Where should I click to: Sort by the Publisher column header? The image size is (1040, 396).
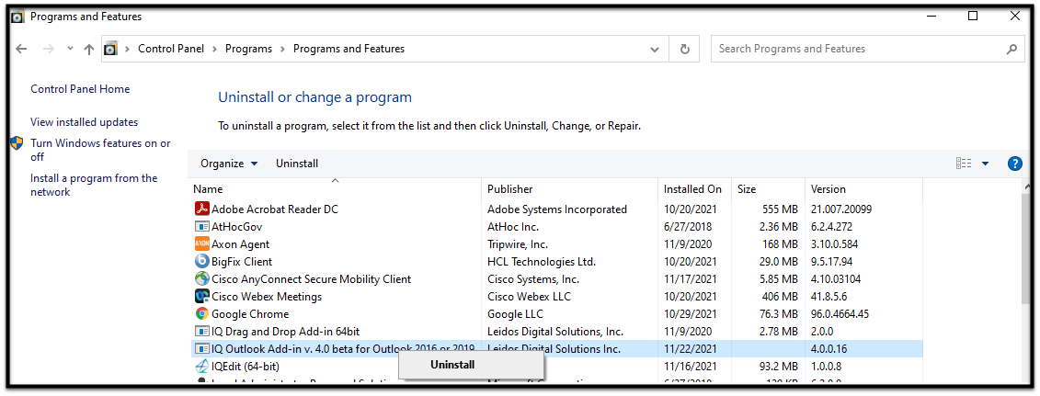[570, 188]
